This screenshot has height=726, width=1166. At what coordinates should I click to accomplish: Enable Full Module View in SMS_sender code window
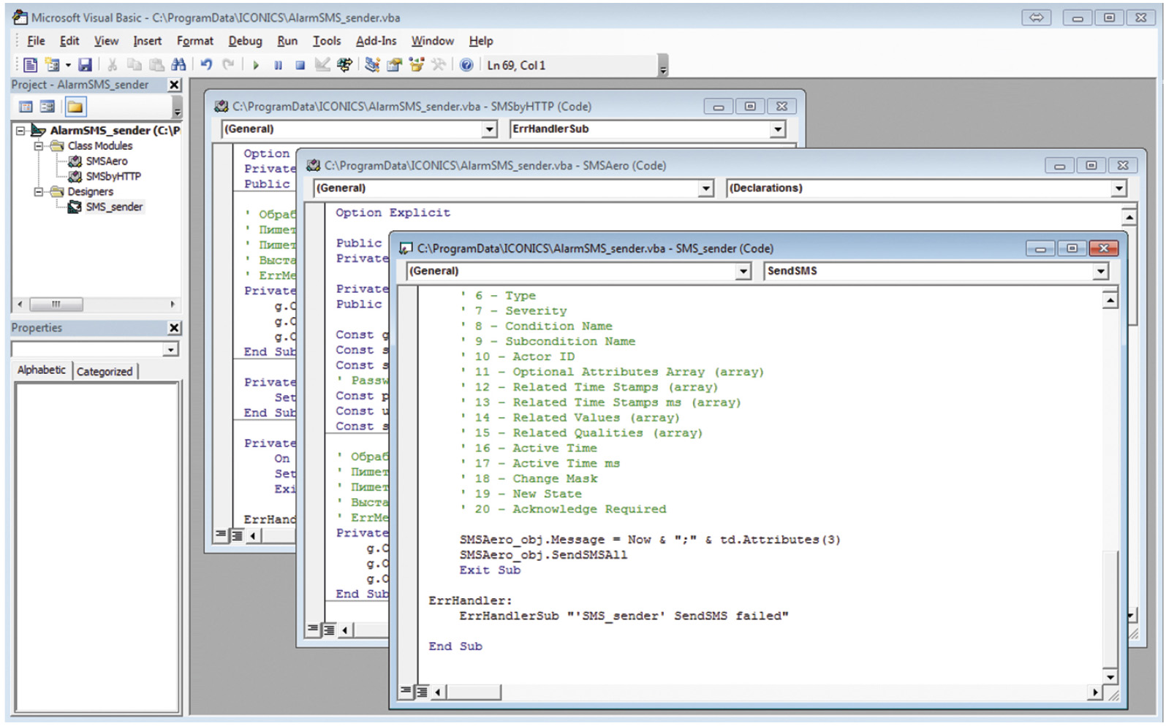pos(422,691)
